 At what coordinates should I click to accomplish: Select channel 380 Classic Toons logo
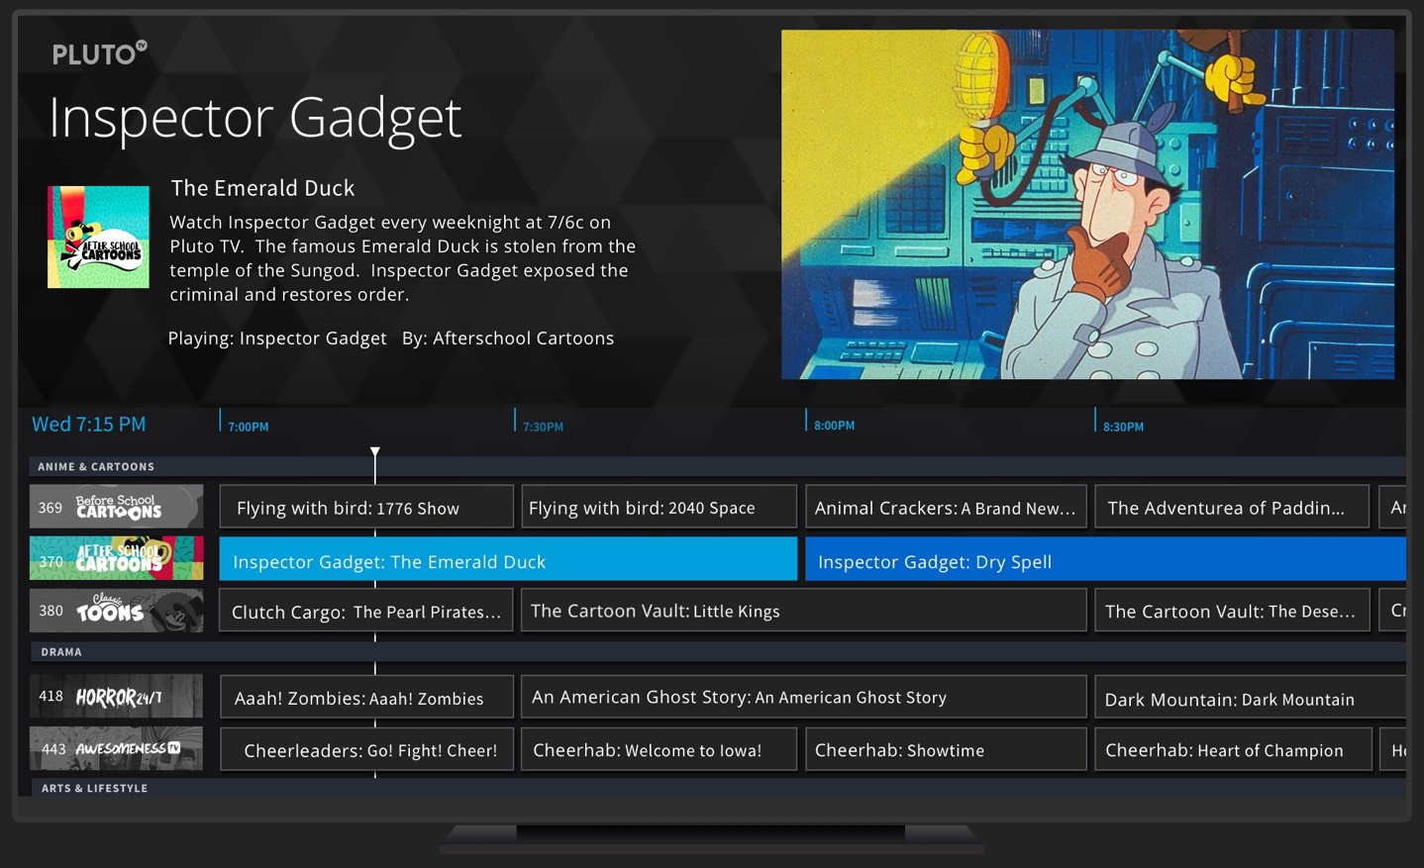116,611
